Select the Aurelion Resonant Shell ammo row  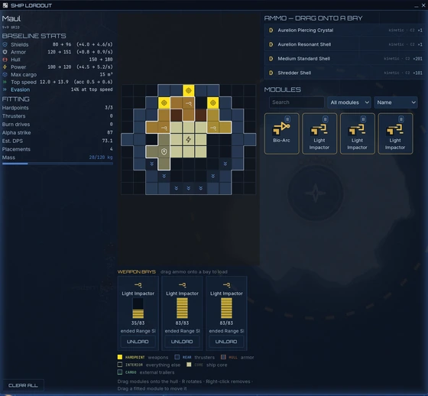coord(345,44)
